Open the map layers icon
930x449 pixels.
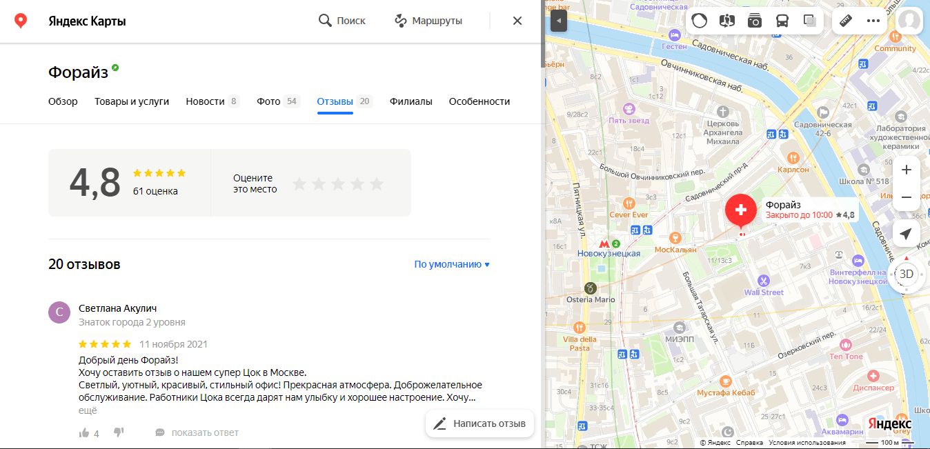(809, 21)
